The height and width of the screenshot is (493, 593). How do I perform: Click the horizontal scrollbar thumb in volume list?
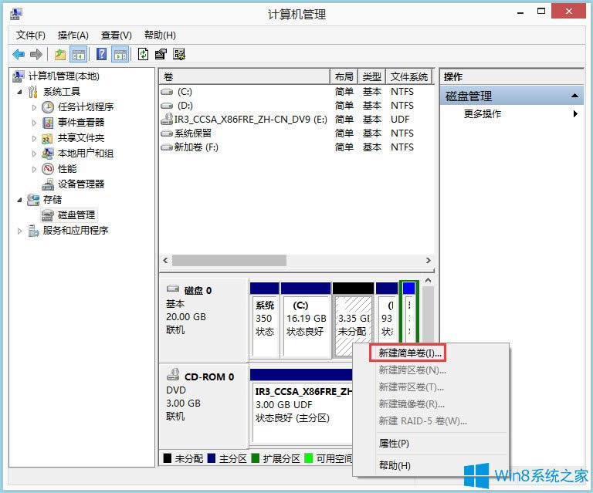229,260
